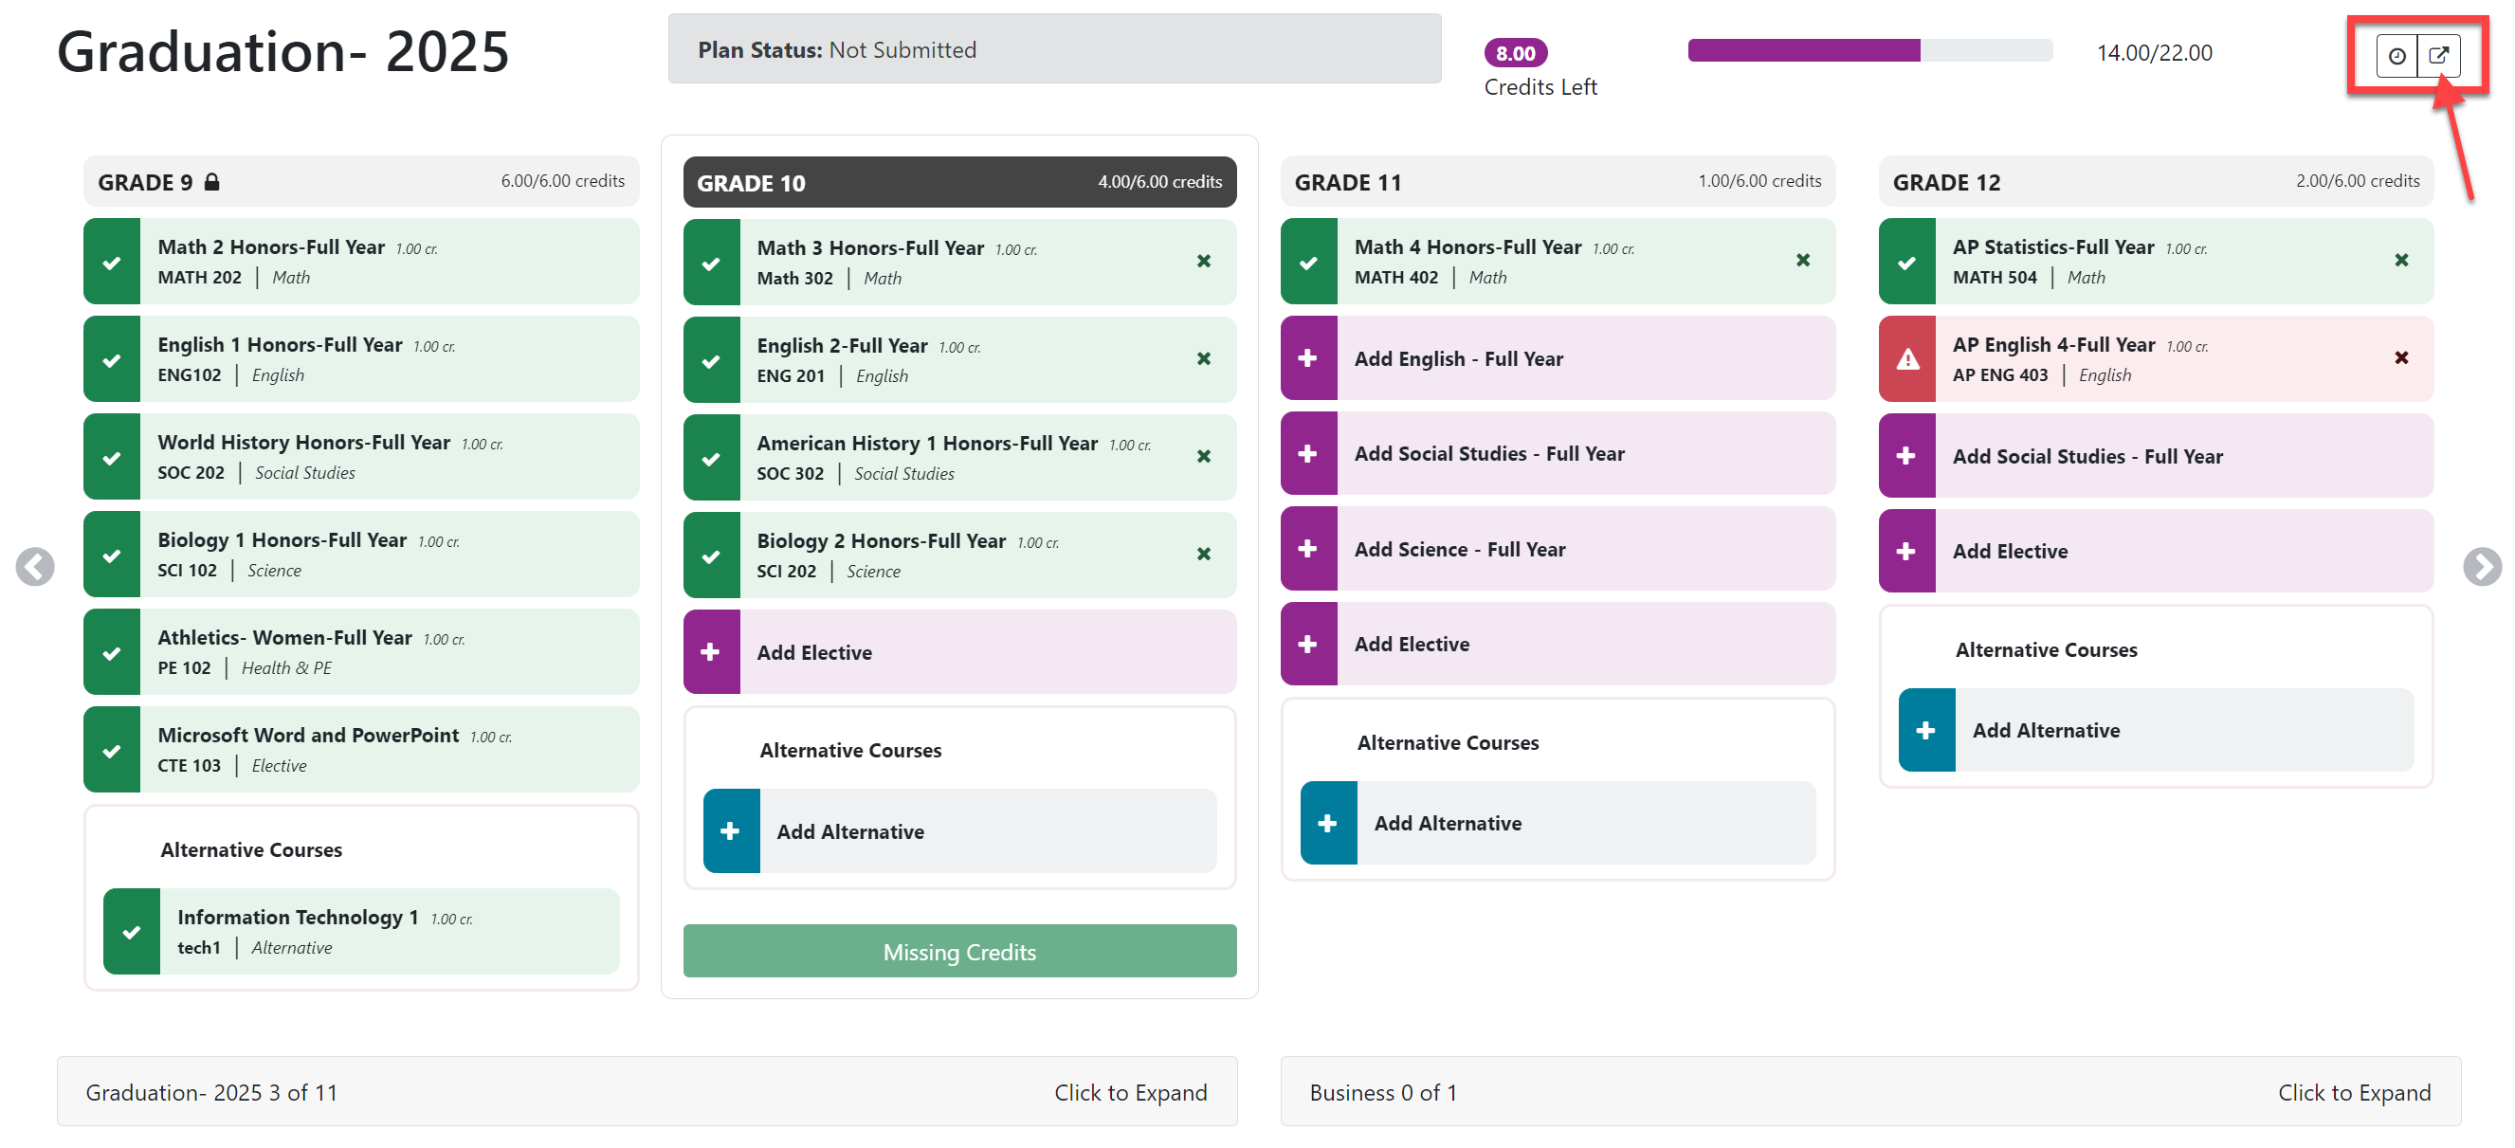Image resolution: width=2515 pixels, height=1148 pixels.
Task: Click right arrow to next grades
Action: click(x=2481, y=566)
